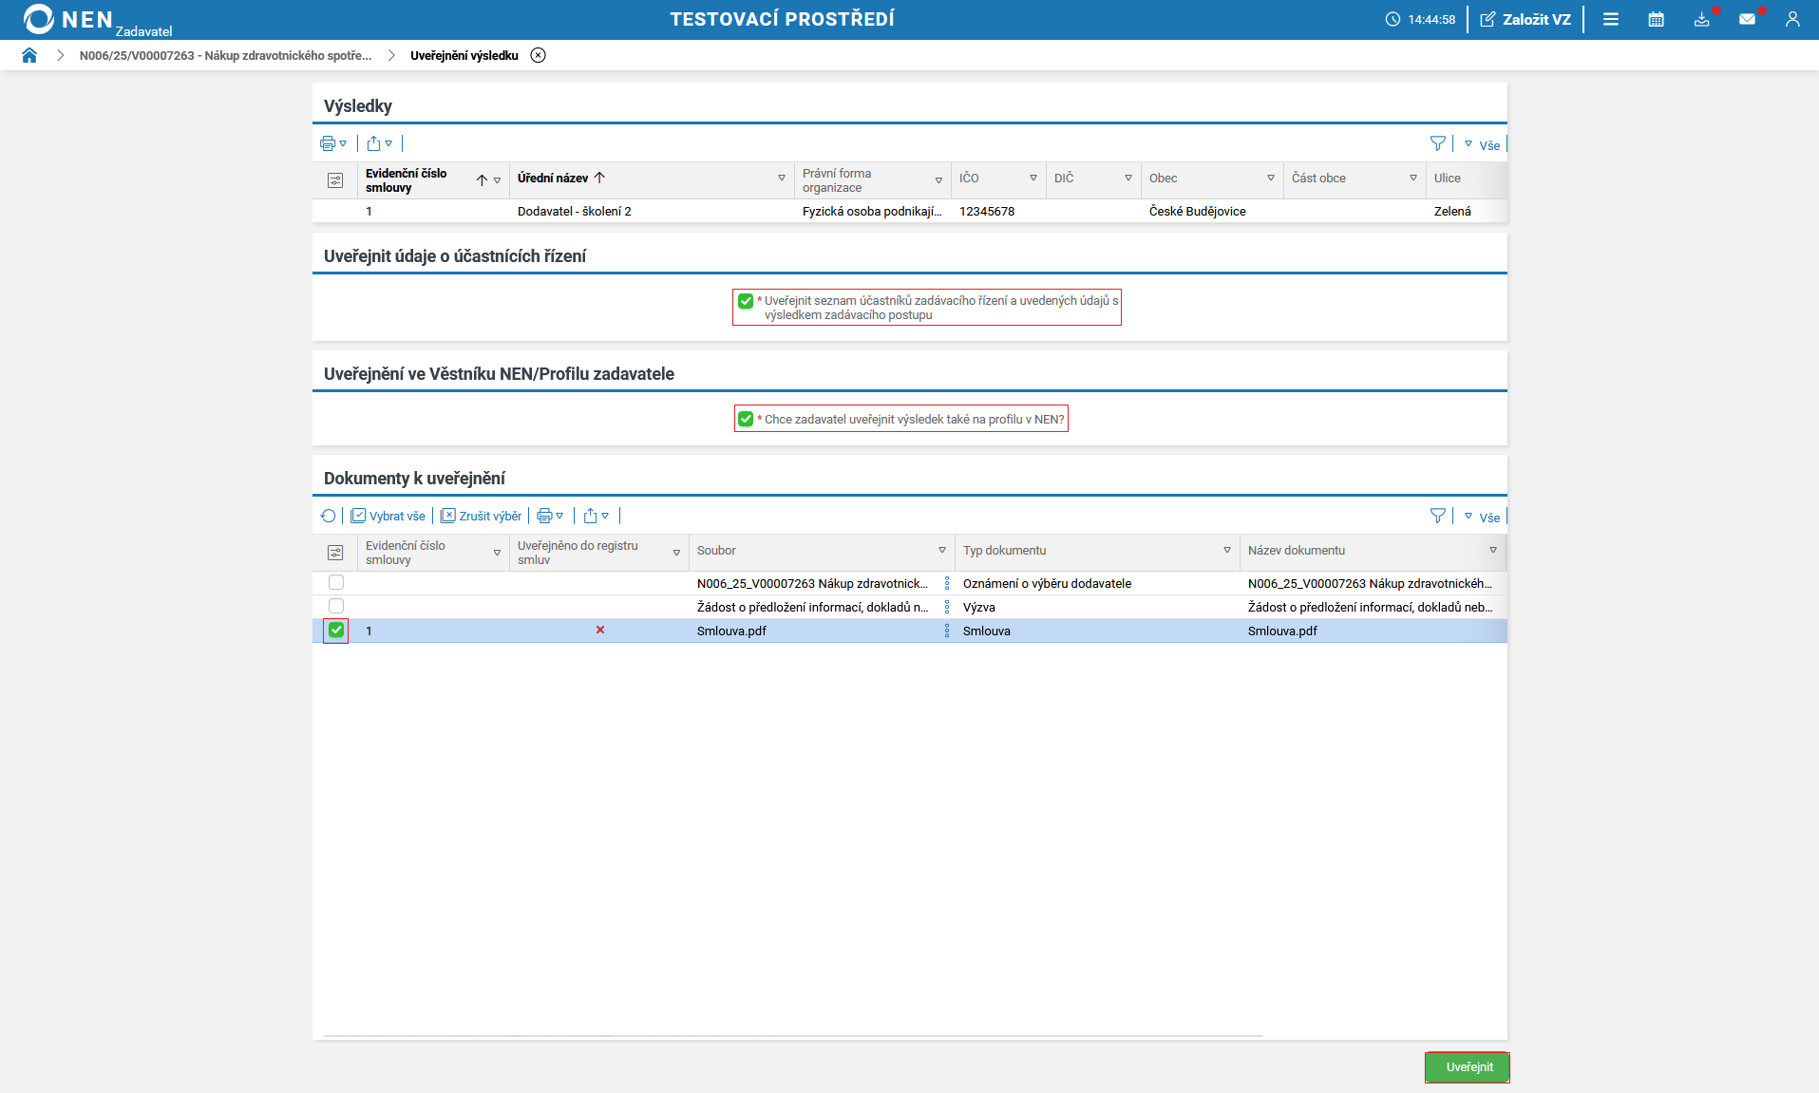The width and height of the screenshot is (1819, 1093).
Task: Expand print options in documents toolbar
Action: pyautogui.click(x=551, y=516)
